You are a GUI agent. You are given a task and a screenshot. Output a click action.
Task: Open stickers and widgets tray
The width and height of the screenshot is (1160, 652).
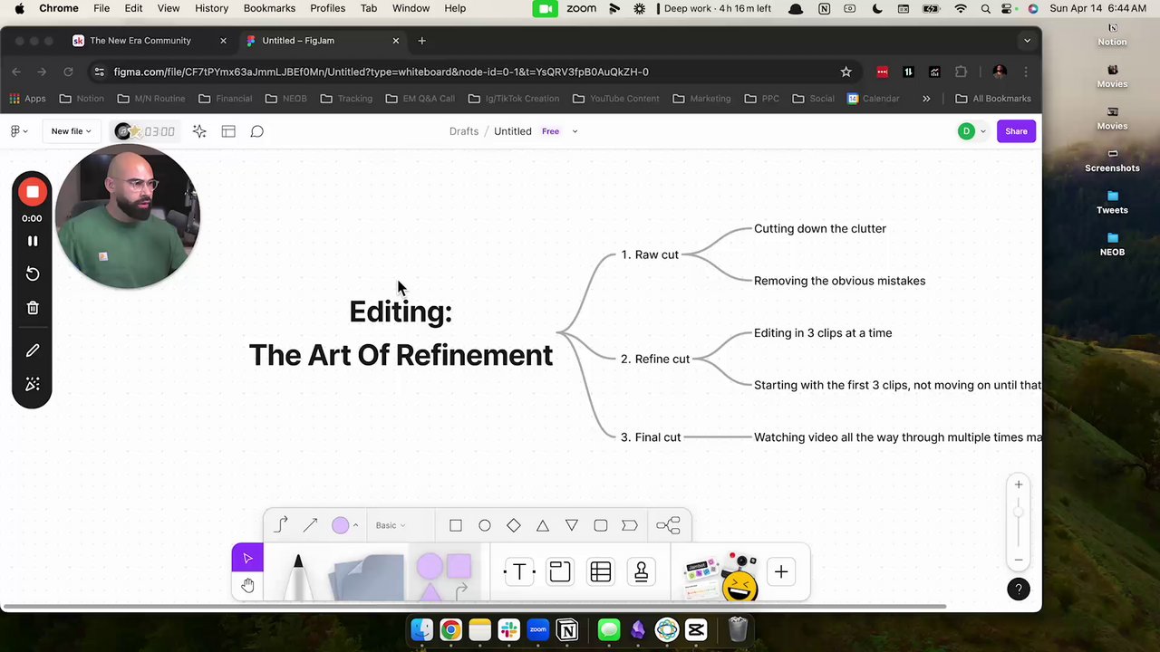pyautogui.click(x=721, y=576)
